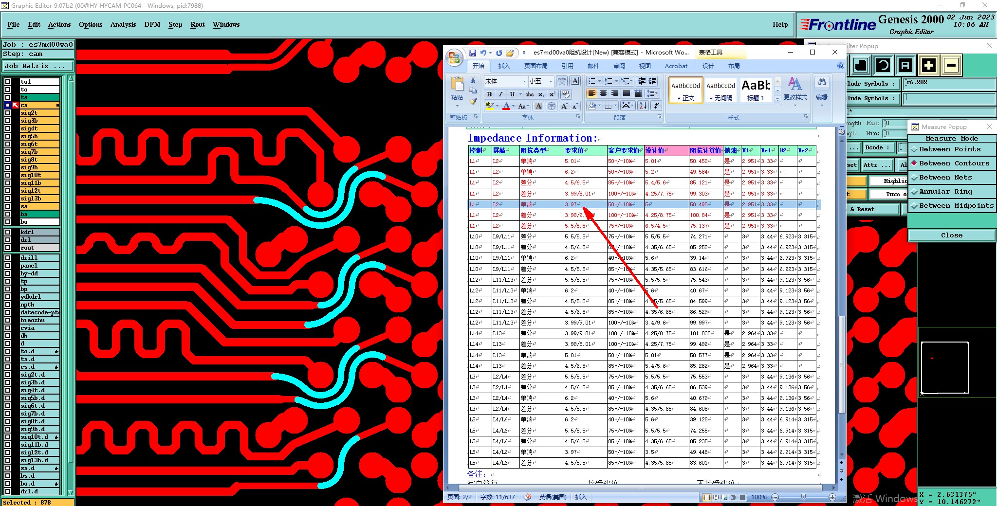Open the Rout menu in Genesis
Image resolution: width=997 pixels, height=506 pixels.
pos(198,24)
